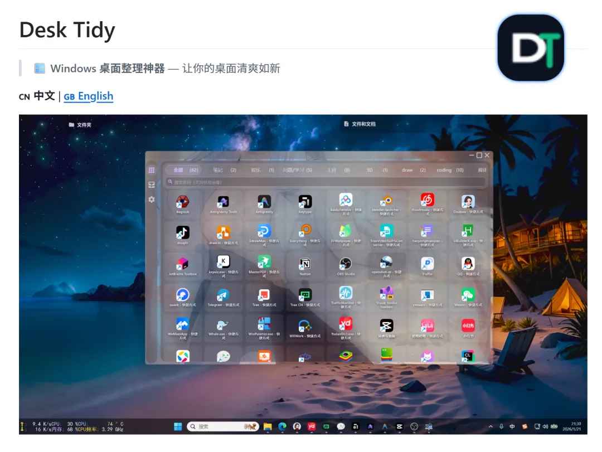Screen dimensions: 602x452
Task: Launch the cloudmusic shortcut icon
Action: coord(428,200)
